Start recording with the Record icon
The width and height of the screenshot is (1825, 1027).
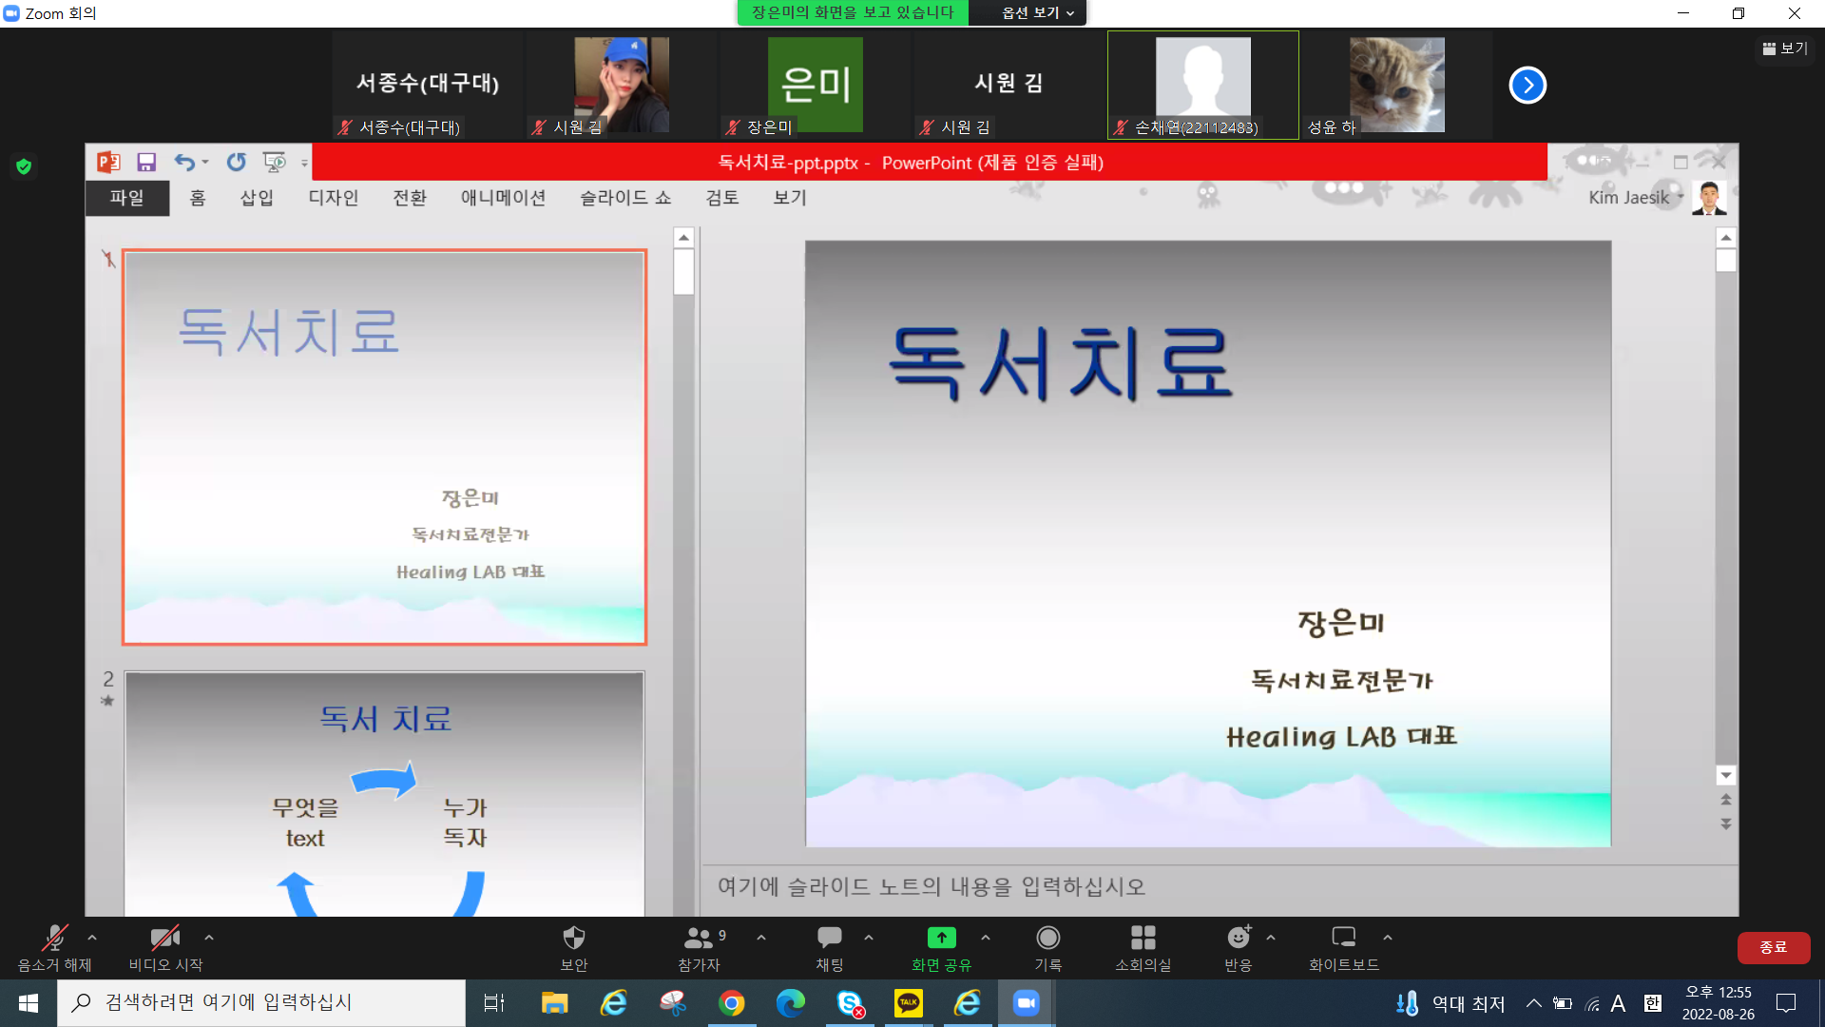(1047, 939)
